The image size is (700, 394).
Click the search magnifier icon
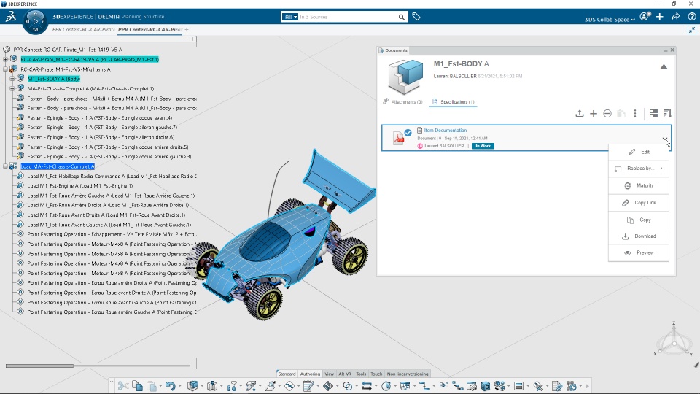tap(401, 17)
